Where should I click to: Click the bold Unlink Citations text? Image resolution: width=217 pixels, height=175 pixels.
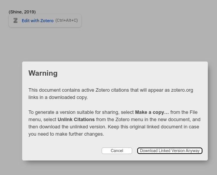coord(76,120)
